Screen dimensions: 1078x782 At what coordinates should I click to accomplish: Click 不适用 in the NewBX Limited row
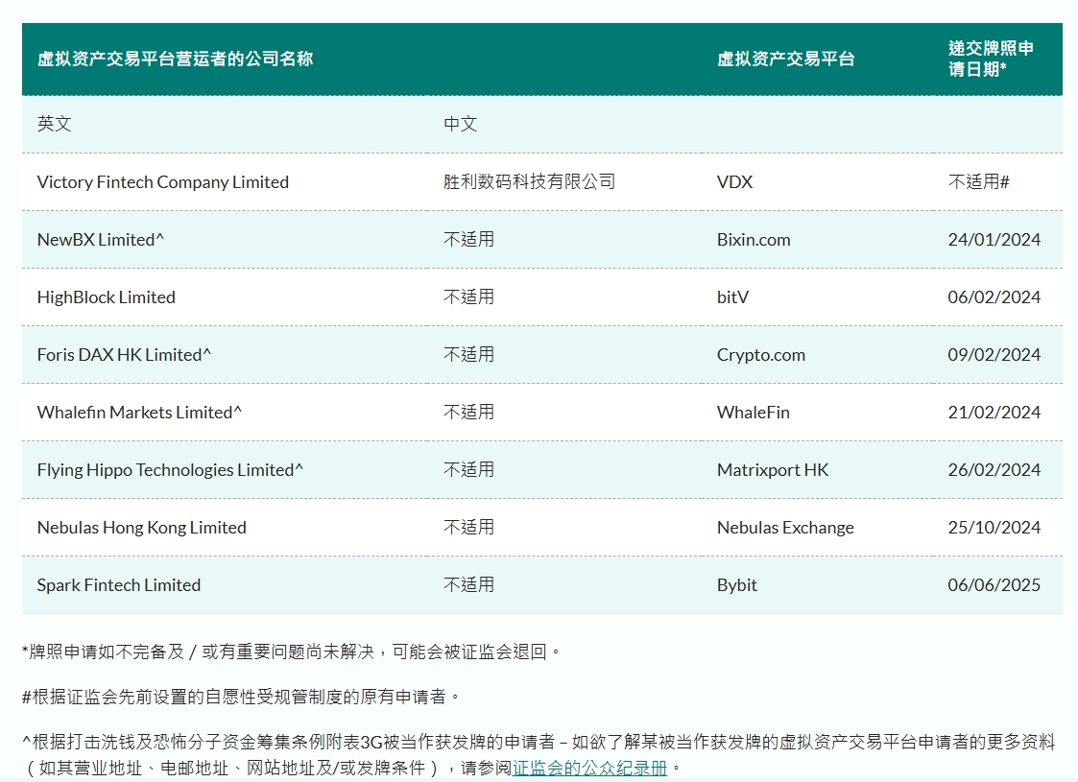coord(468,240)
